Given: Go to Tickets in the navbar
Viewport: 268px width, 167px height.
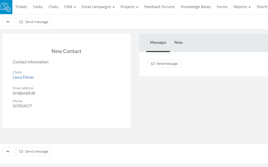Looking at the screenshot, I should 21,7.
